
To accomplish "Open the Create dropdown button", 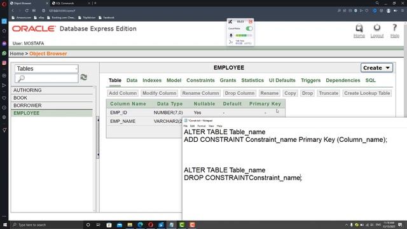I will (x=376, y=68).
